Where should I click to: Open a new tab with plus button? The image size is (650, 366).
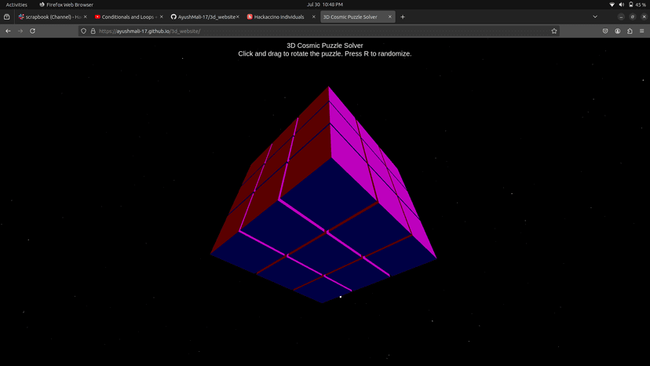click(403, 16)
